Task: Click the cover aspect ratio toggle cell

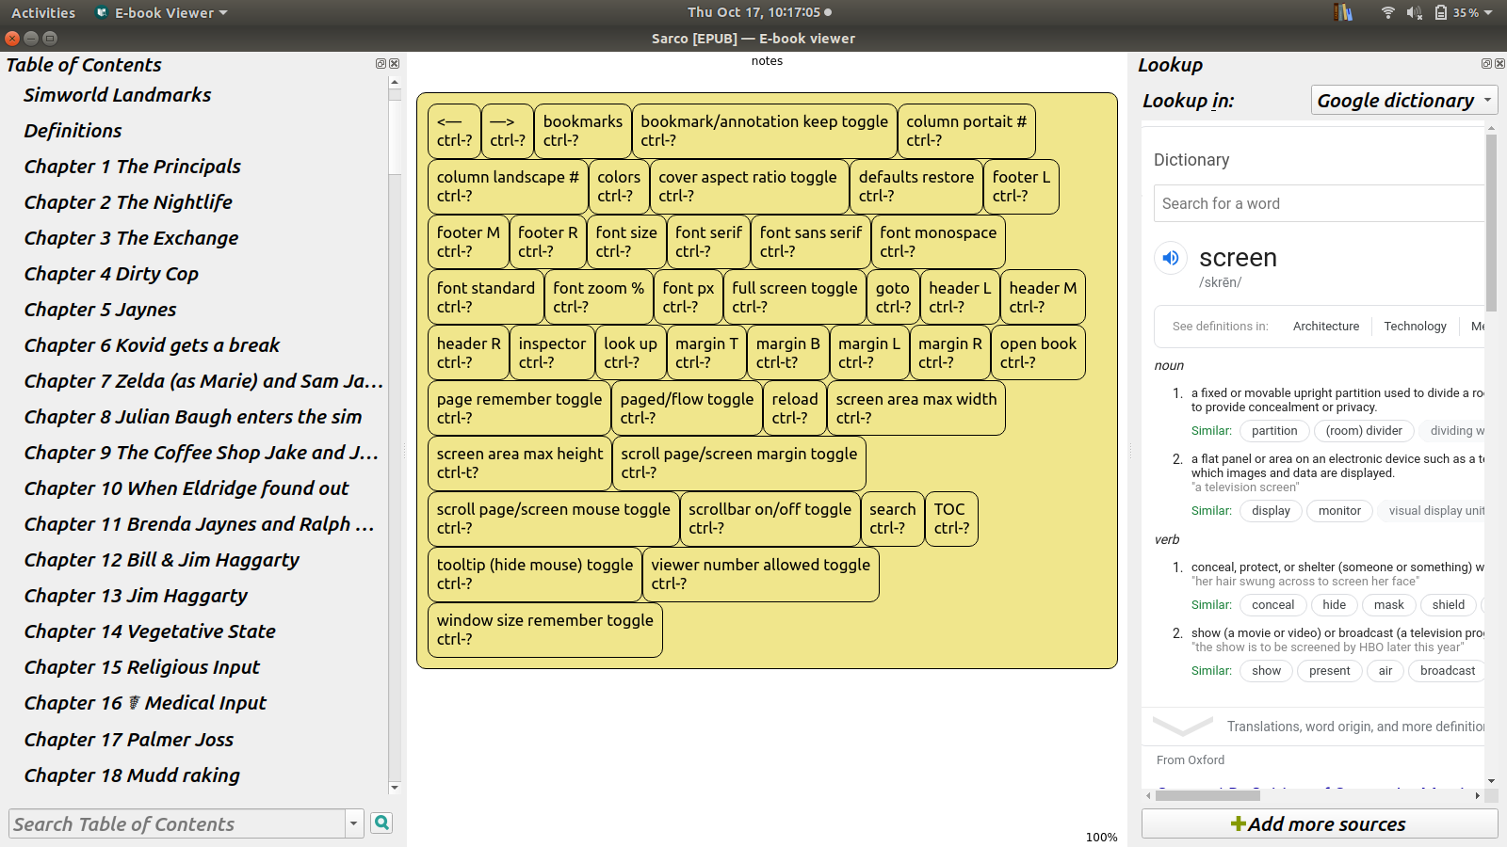Action: point(748,186)
